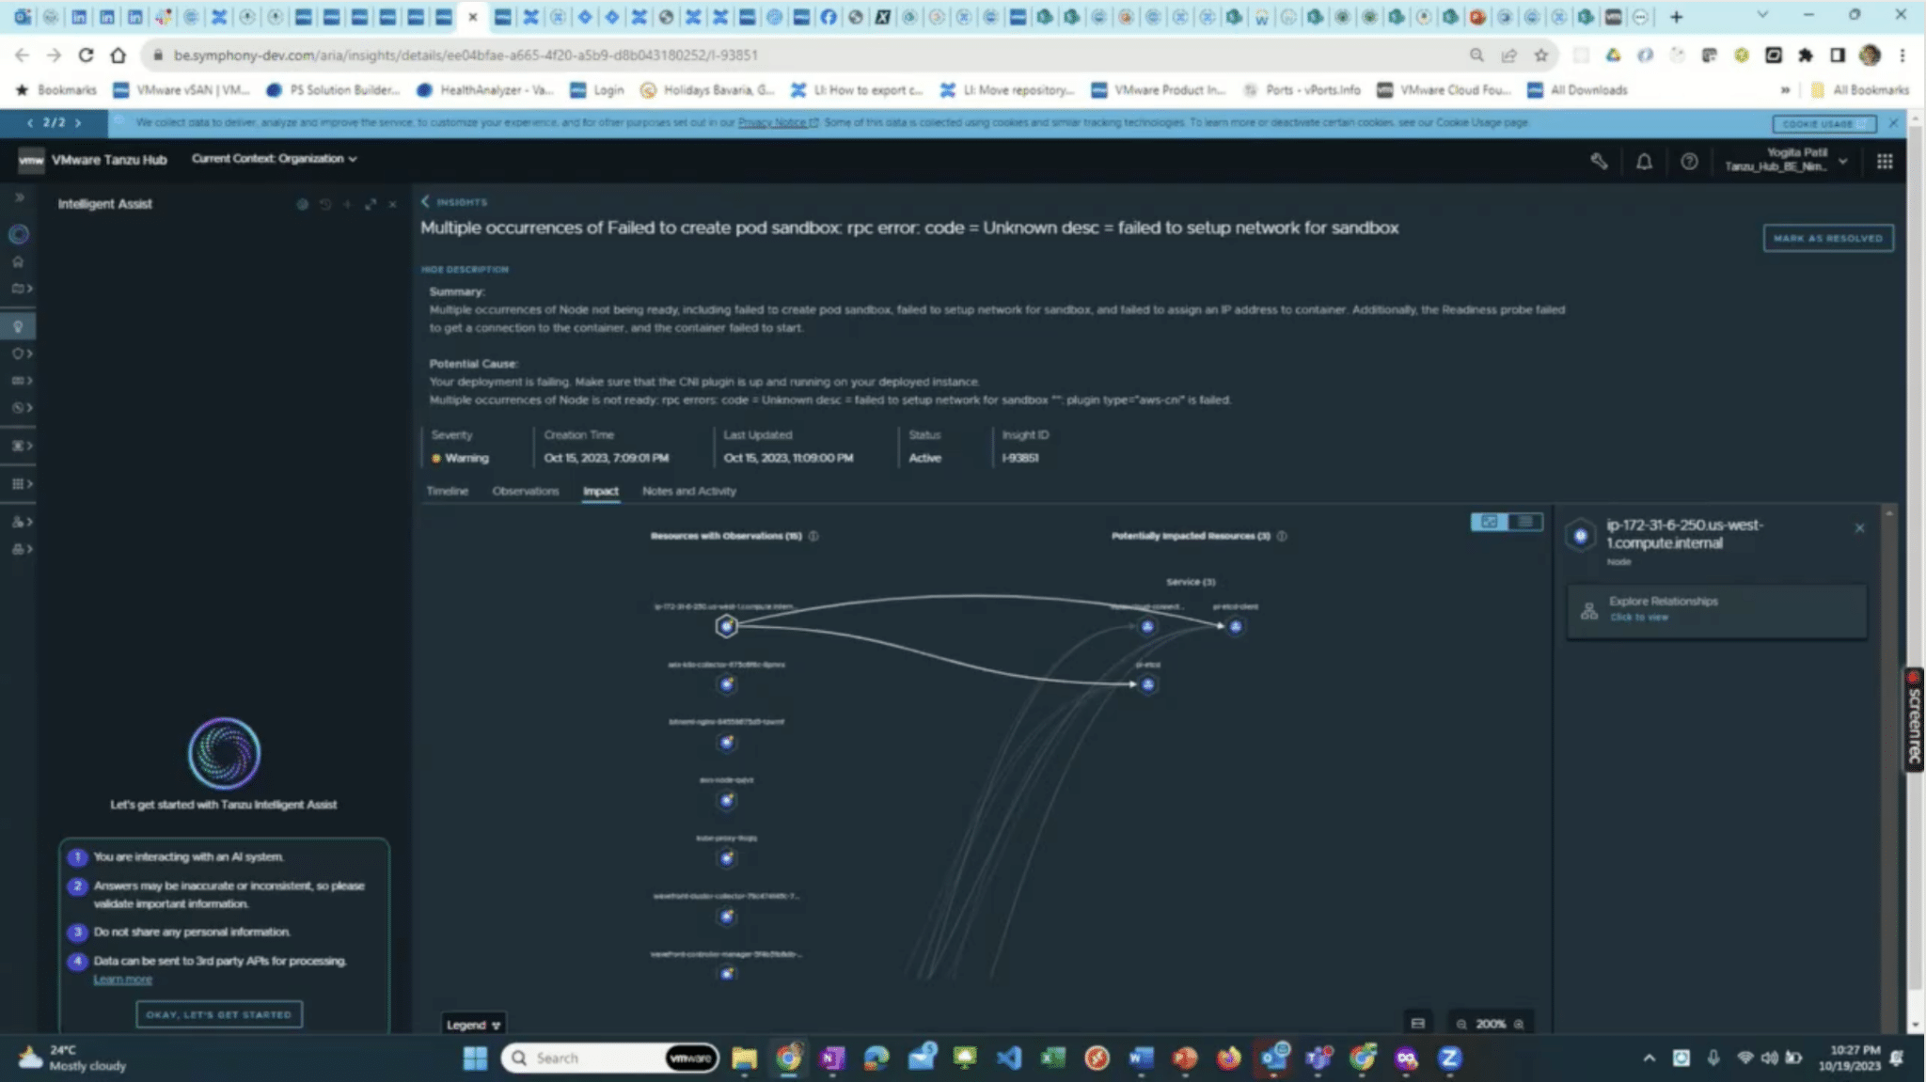Expand the Legend dropdown

[473, 1025]
